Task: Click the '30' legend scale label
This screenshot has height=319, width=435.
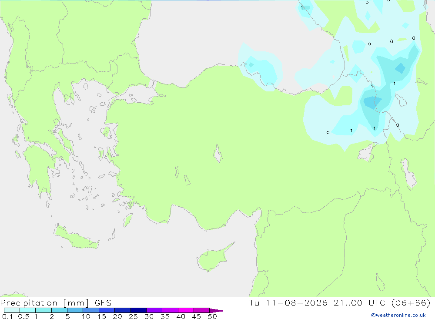Action: click(x=149, y=316)
